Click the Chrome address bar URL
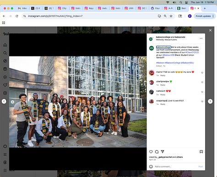Screen dimensions: 217x177 pos(55,16)
